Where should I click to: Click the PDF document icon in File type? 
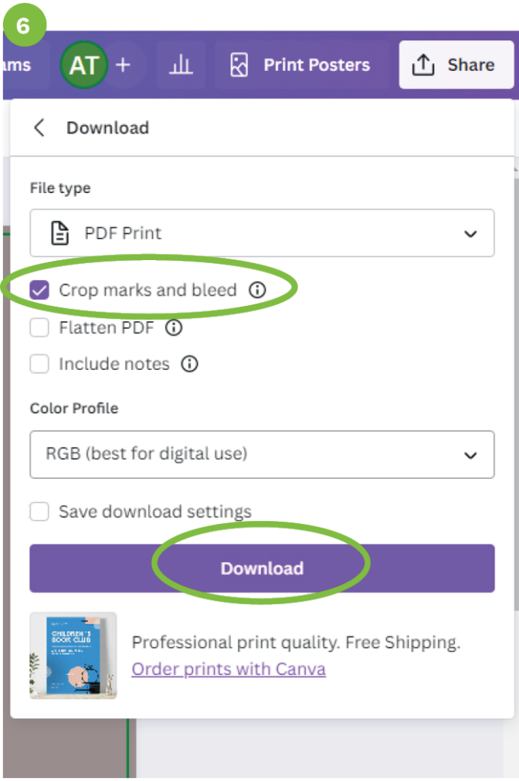point(60,233)
